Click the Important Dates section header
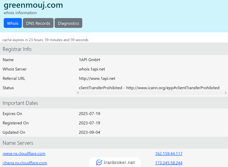228x167 pixels. [x=114, y=103]
